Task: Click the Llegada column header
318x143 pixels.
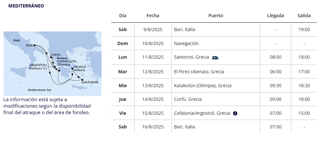Action: pos(276,16)
